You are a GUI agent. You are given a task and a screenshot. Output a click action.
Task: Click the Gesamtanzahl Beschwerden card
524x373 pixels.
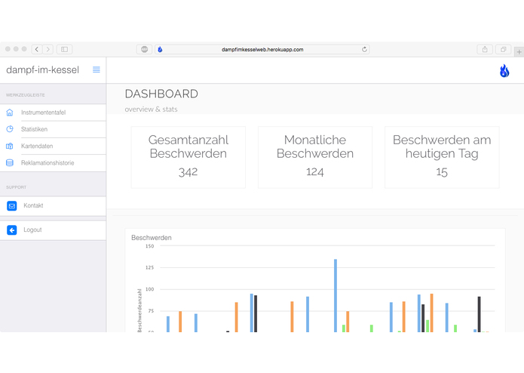[x=188, y=157]
